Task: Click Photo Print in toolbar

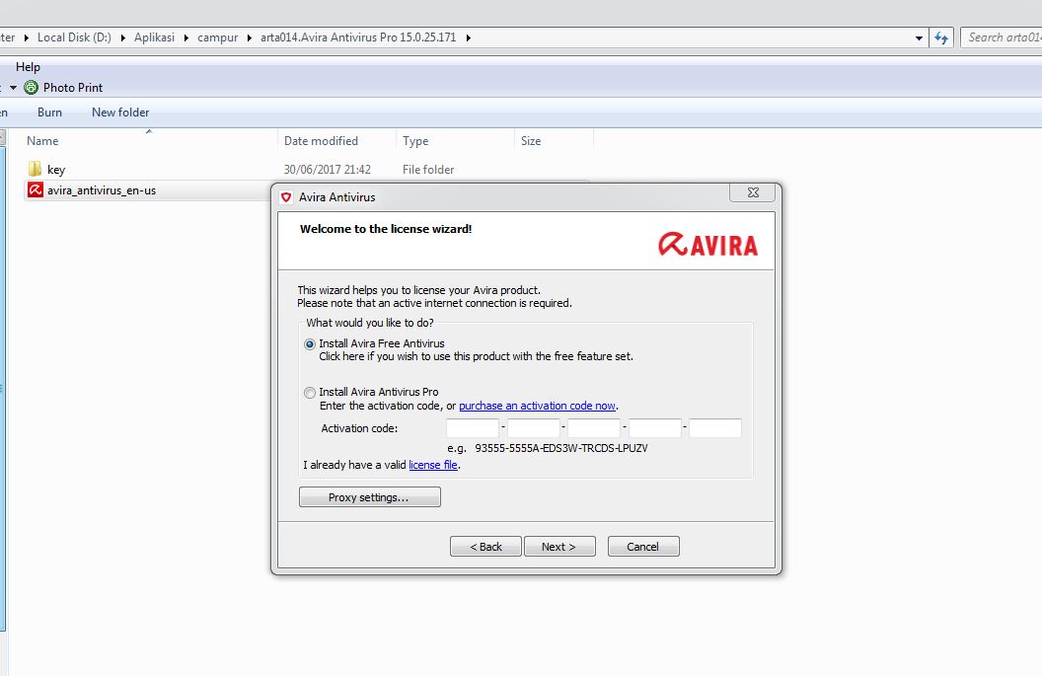Action: (73, 87)
